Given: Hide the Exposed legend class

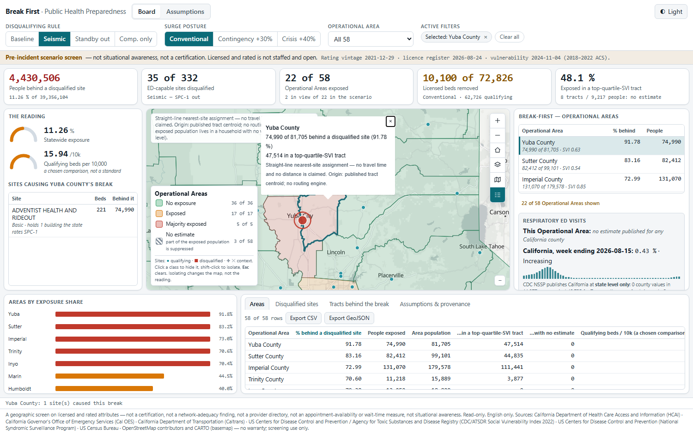Looking at the screenshot, I should tap(204, 213).
